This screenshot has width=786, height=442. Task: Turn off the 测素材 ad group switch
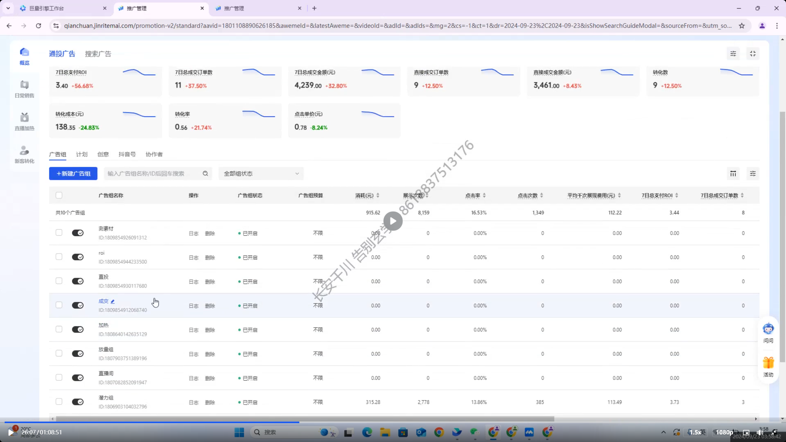[78, 233]
